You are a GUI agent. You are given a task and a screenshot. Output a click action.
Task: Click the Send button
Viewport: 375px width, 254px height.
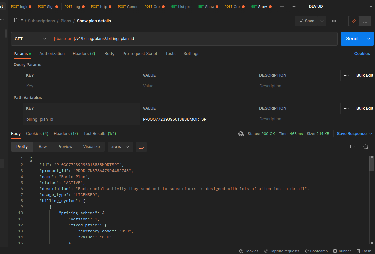click(x=352, y=39)
